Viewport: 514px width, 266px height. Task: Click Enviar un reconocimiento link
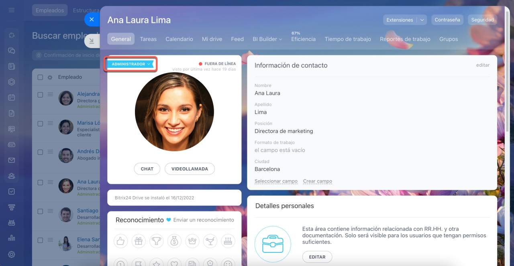click(x=204, y=220)
